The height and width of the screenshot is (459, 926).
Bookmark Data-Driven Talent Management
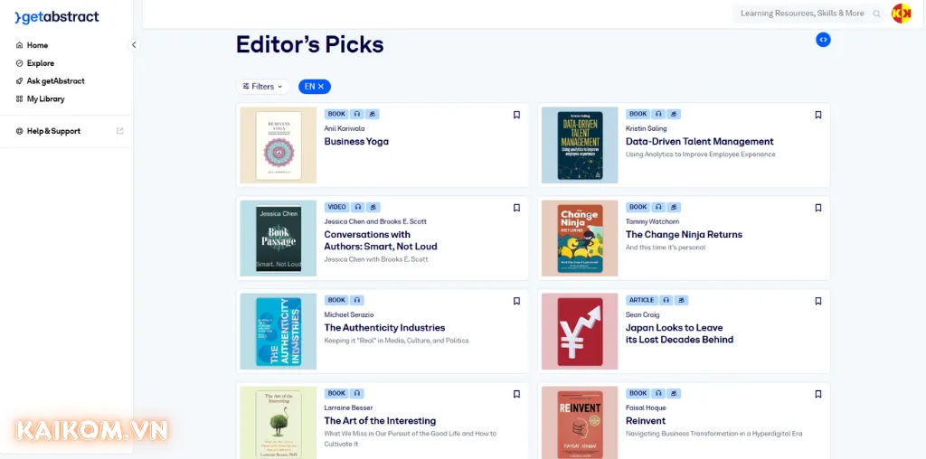tap(817, 115)
